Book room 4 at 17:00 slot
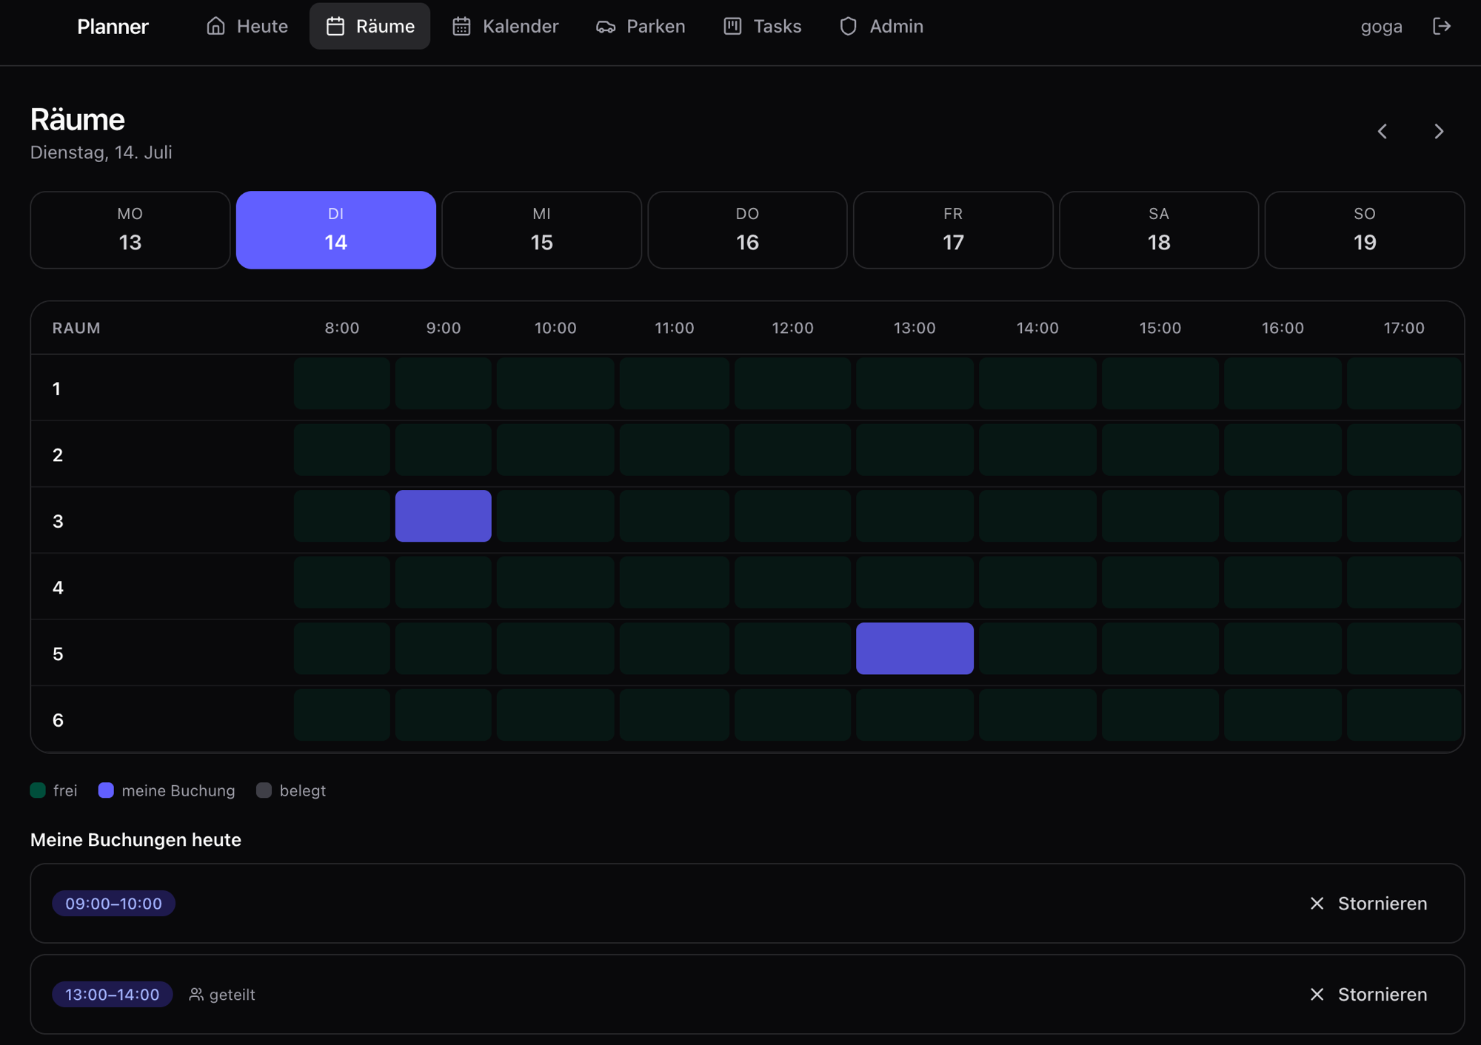This screenshot has height=1045, width=1481. [1404, 582]
